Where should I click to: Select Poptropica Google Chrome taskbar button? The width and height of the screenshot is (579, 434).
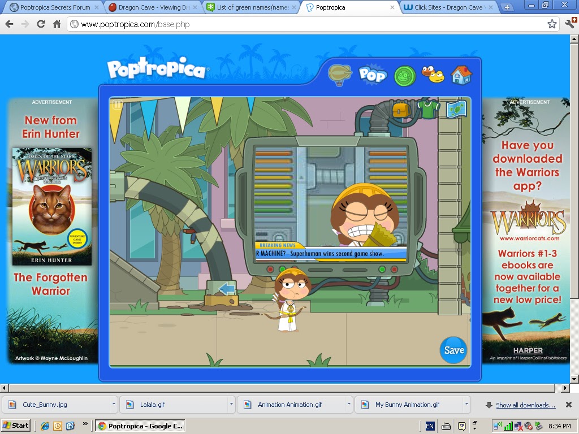coord(140,426)
